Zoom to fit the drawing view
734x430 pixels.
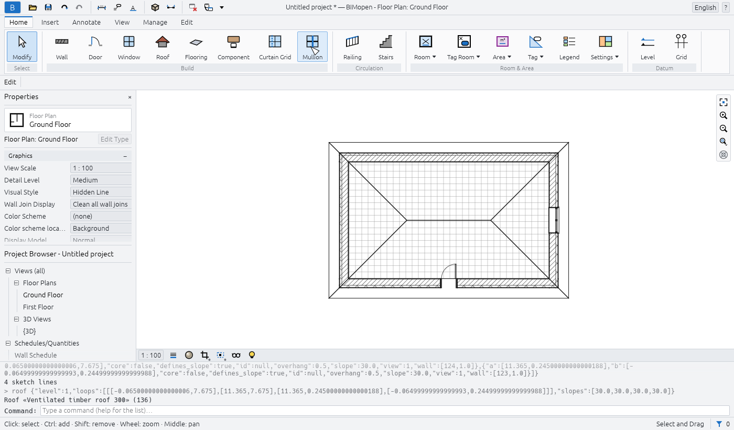724,102
